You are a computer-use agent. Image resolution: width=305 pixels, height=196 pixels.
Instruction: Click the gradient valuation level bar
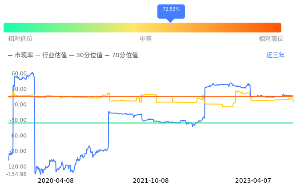click(142, 27)
